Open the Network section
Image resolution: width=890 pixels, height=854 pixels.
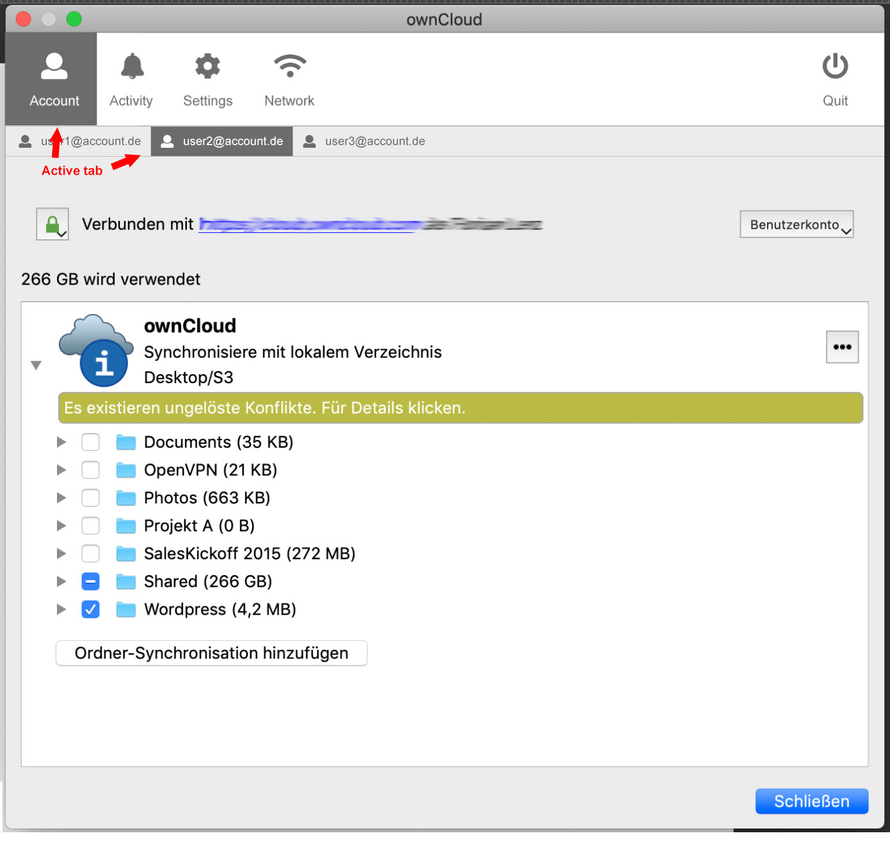(289, 79)
